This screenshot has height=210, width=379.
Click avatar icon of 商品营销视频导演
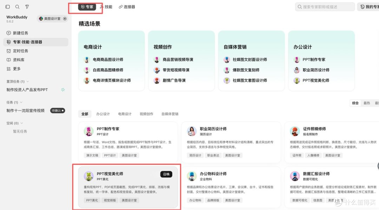pos(157,59)
